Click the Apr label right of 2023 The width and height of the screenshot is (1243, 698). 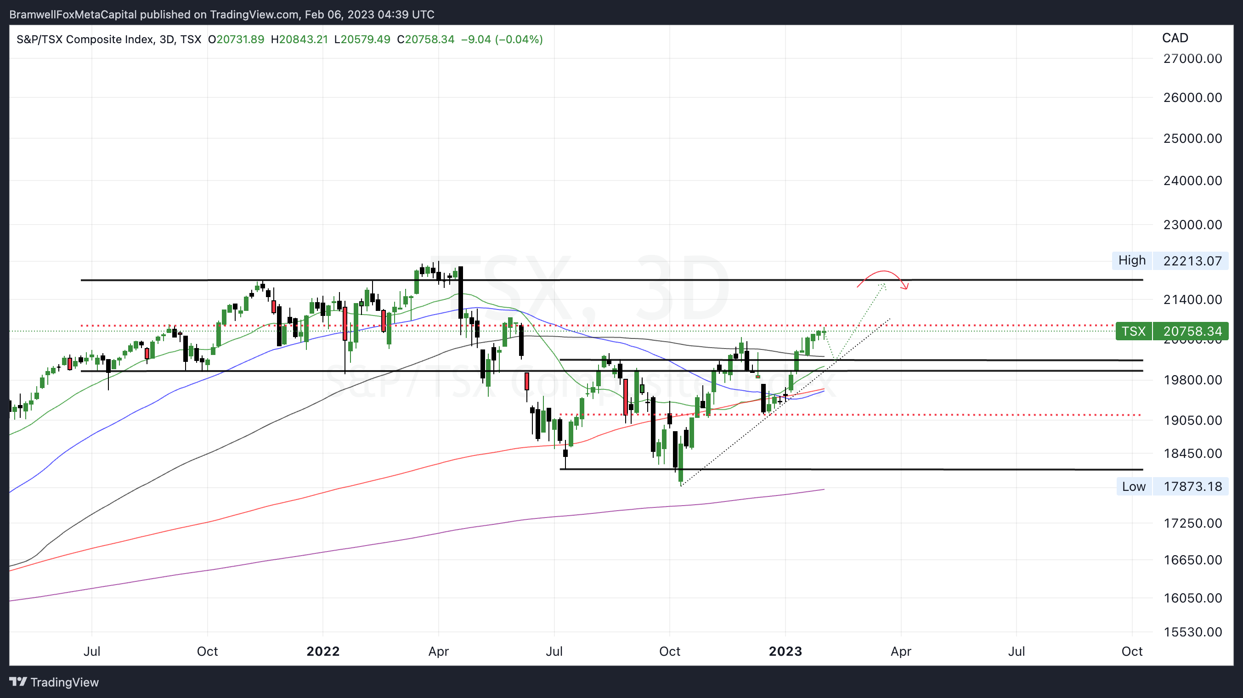coord(901,652)
